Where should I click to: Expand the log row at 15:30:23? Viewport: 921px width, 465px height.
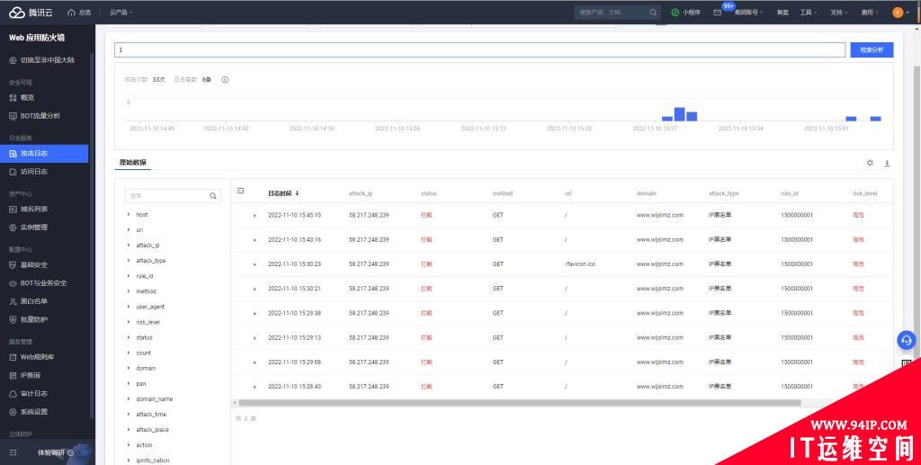point(255,264)
